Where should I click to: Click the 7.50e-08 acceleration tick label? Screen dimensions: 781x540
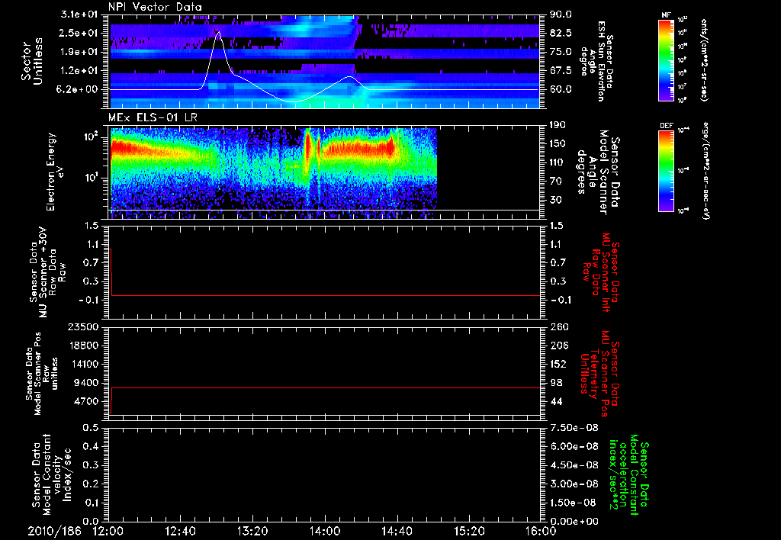click(574, 427)
